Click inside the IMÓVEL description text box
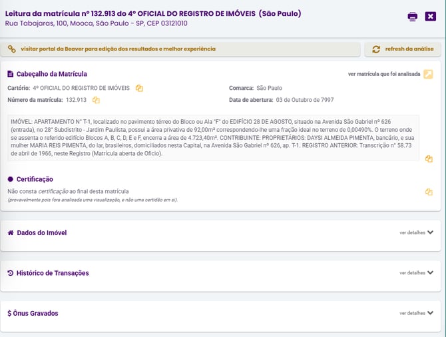 click(x=213, y=137)
